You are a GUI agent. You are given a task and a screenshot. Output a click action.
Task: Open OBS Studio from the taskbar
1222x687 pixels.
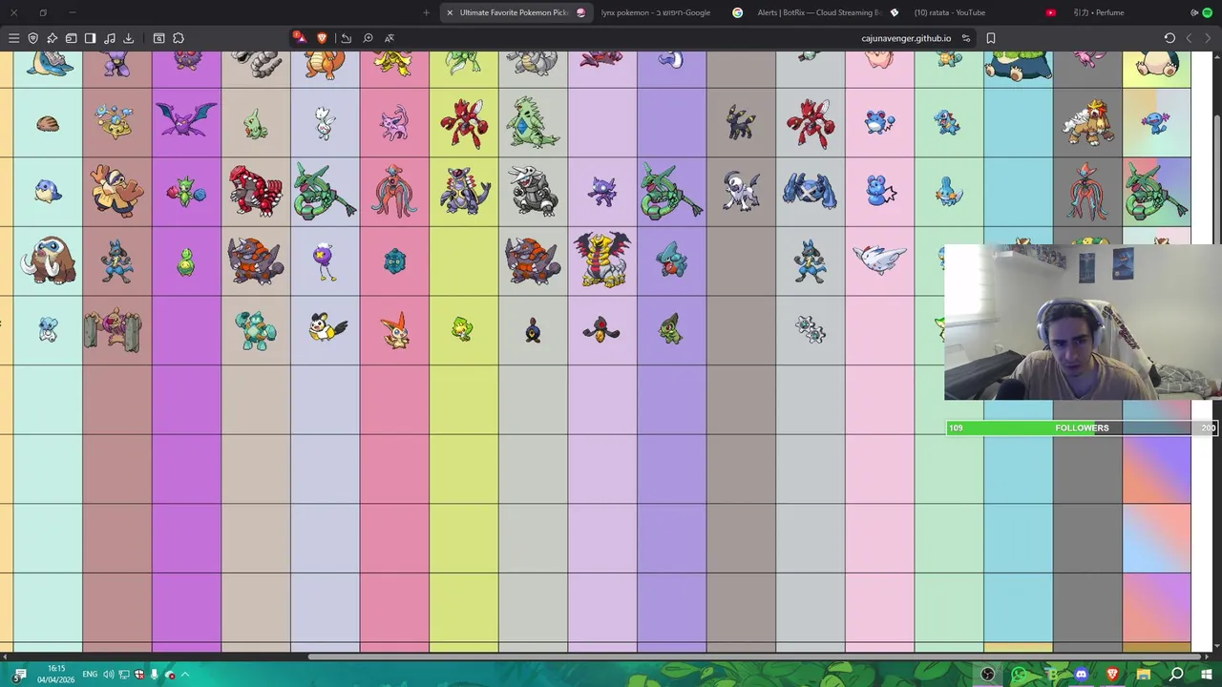point(987,675)
